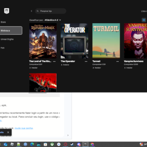The image size is (147, 147).
Task: Open the Store section
Action: [3, 22]
